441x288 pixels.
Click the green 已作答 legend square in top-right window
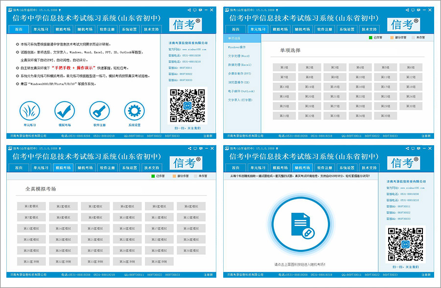pyautogui.click(x=370, y=38)
